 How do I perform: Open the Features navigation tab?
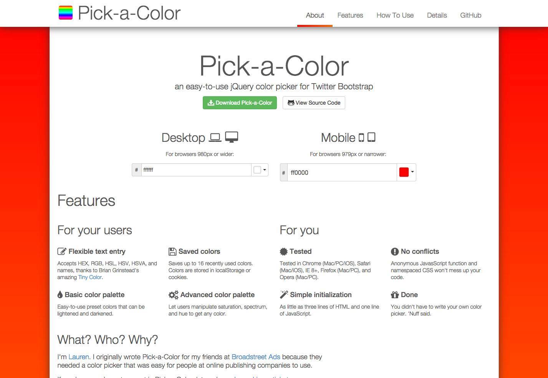point(350,15)
